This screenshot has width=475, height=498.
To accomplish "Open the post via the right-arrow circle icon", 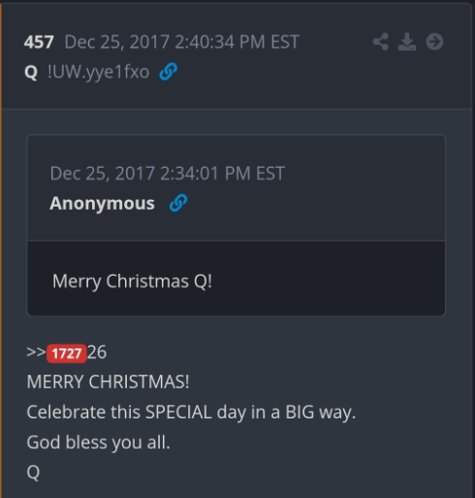I will tap(434, 42).
